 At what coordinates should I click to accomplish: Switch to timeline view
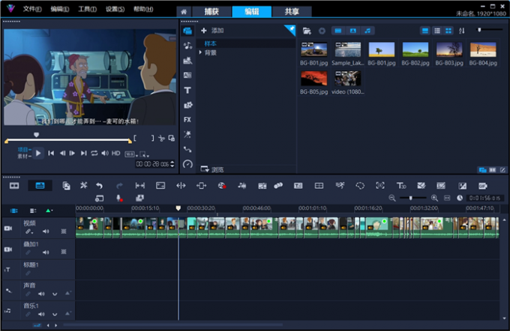pos(40,186)
